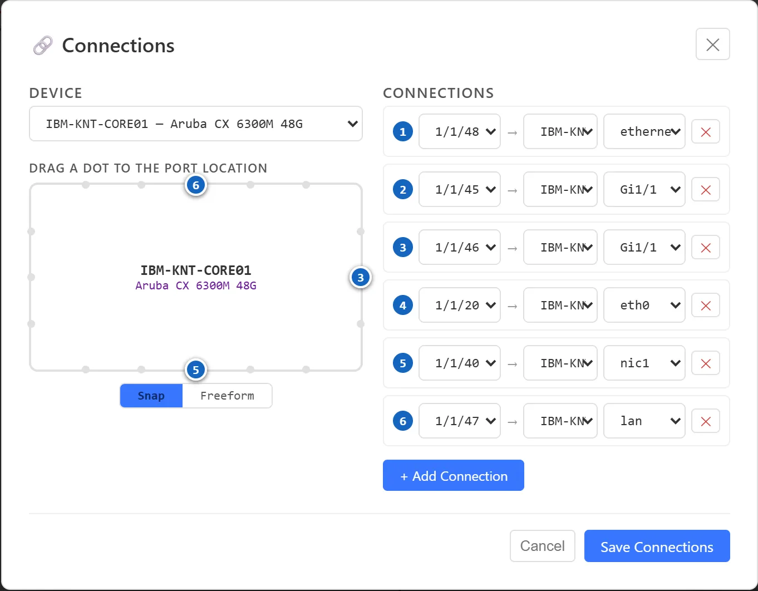Expand the lan interface dropdown
The image size is (758, 591).
click(644, 421)
